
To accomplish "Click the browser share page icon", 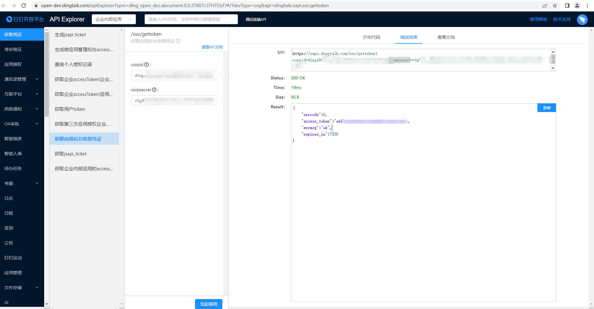I will (x=545, y=6).
